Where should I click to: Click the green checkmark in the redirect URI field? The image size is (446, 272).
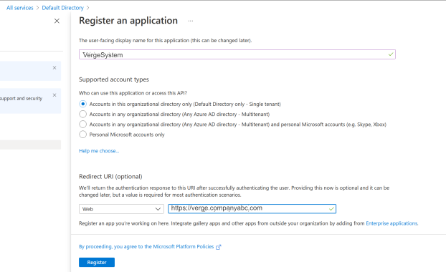(331, 209)
